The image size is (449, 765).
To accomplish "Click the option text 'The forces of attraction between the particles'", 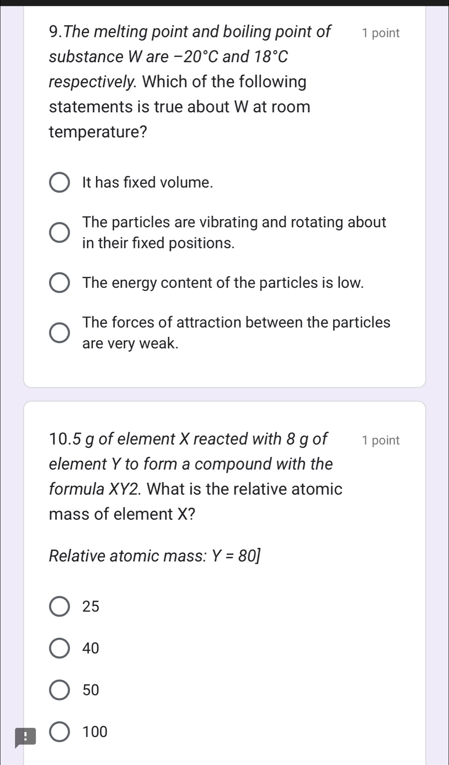I will pyautogui.click(x=236, y=322).
